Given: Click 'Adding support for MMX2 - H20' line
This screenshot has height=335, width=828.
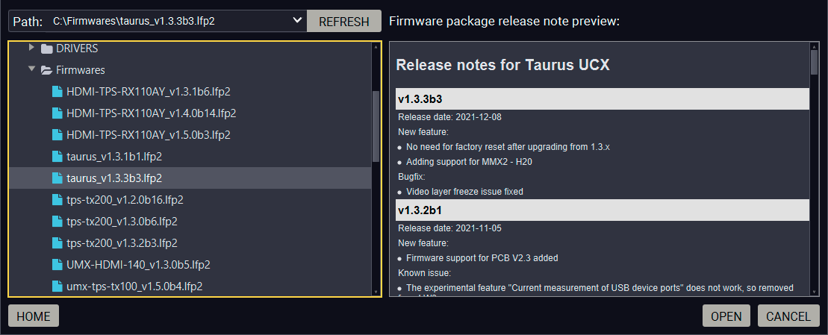Looking at the screenshot, I should point(469,162).
